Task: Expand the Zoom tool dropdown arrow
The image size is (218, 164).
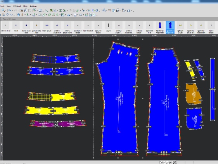Action: (x=6, y=10)
